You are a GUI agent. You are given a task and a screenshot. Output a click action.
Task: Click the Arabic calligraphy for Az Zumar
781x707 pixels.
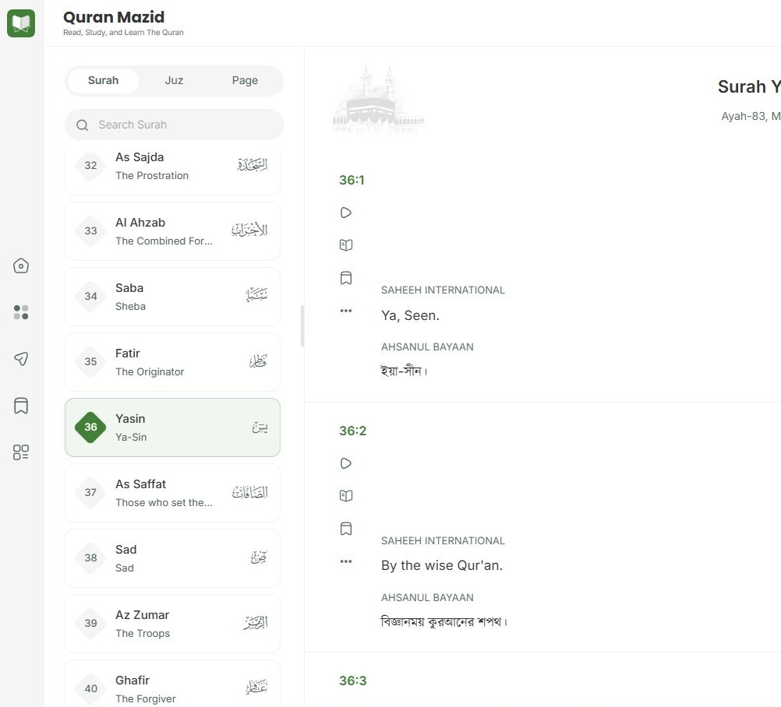point(256,622)
